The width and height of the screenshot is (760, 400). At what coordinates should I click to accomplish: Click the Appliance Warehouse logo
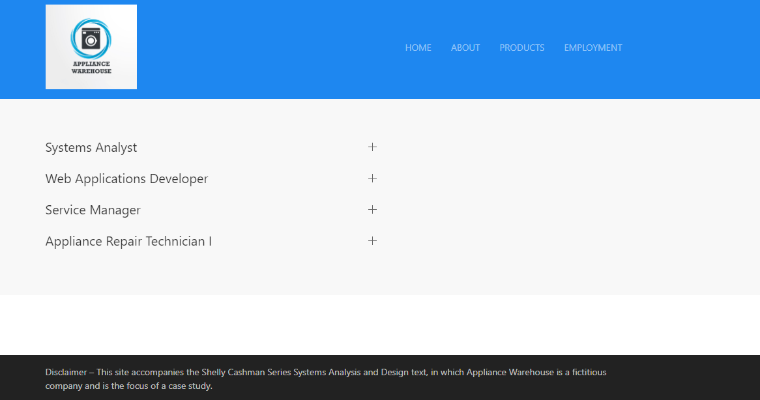tap(91, 46)
